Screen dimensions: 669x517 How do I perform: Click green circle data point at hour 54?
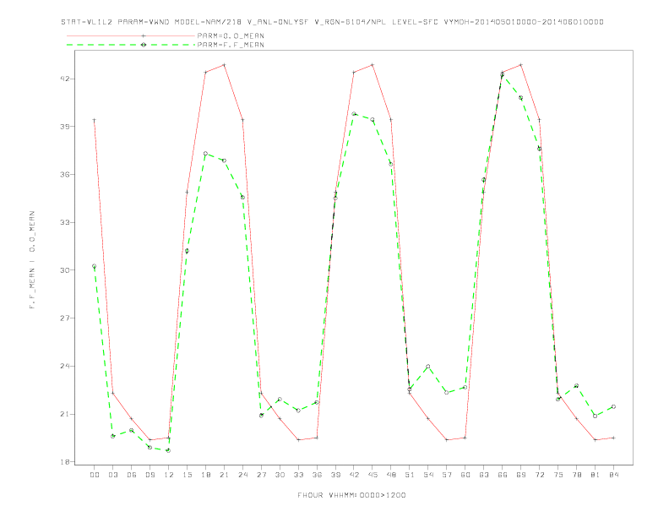pos(428,367)
